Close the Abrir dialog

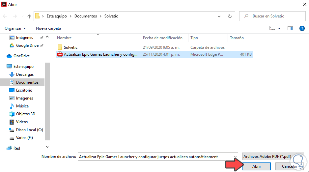[304, 4]
